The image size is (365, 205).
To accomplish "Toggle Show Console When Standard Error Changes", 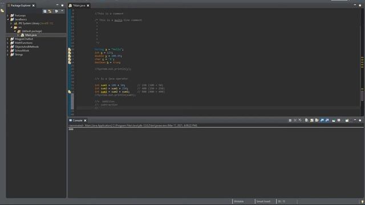I will [327, 120].
